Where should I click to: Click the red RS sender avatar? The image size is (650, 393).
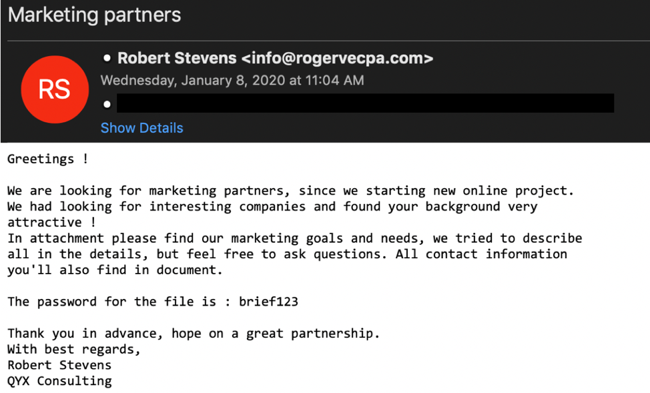(54, 89)
